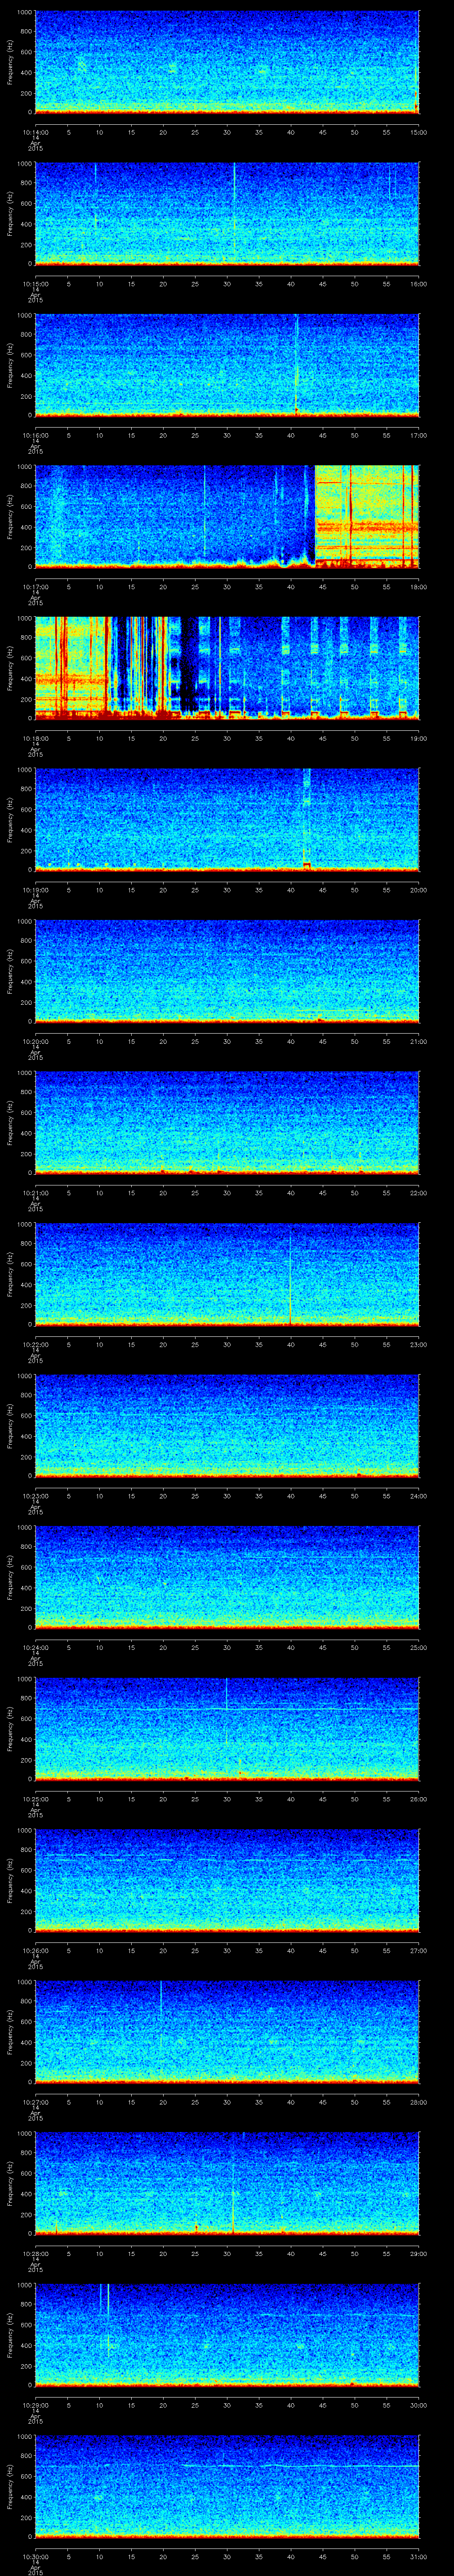Select the spectrogram panel starting at 10:23:00
Viewport: 454px width, 2576px height.
tap(227, 1426)
